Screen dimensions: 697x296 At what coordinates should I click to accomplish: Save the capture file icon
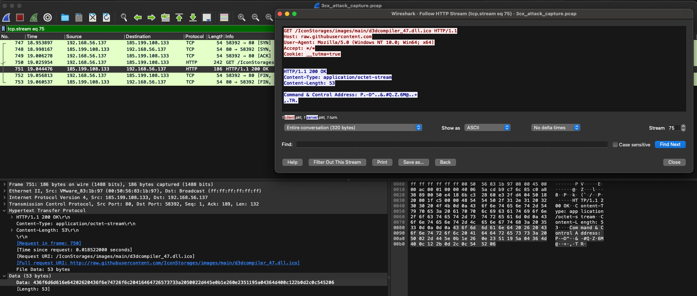point(79,17)
